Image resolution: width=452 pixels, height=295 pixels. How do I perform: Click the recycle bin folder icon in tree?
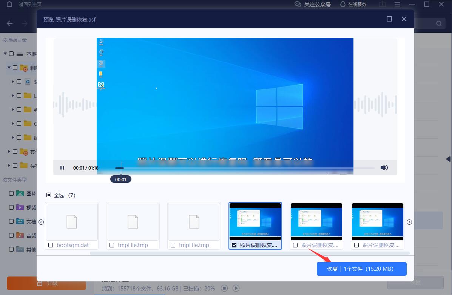click(28, 82)
